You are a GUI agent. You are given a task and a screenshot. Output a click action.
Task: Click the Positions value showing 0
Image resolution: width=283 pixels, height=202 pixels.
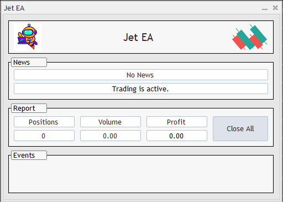tap(44, 136)
